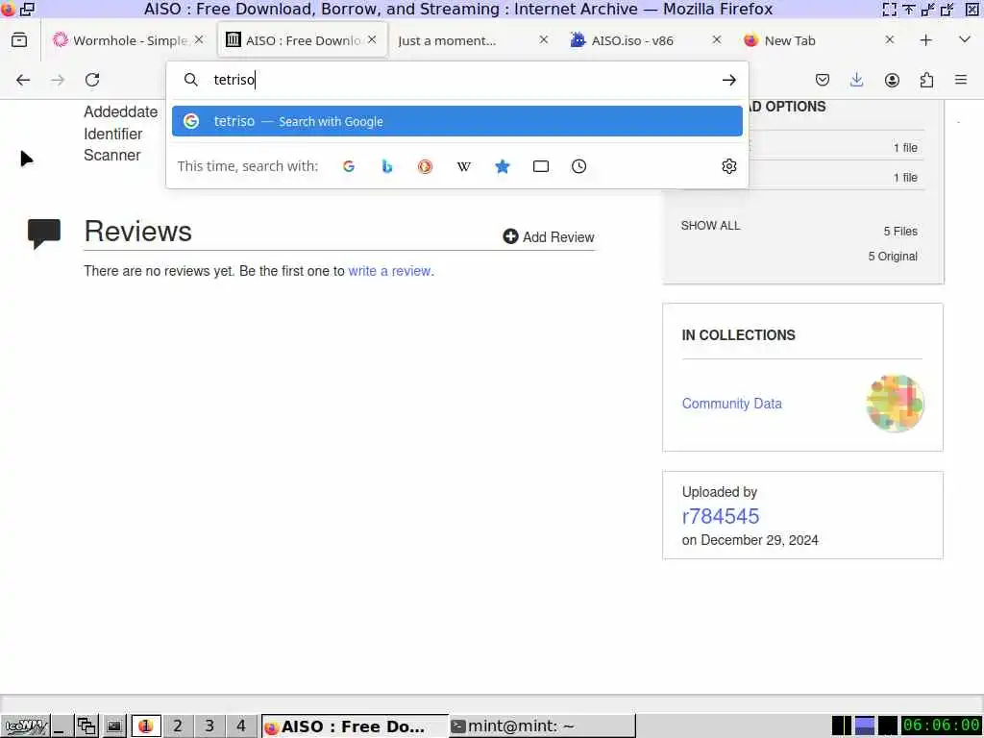
Task: Open search settings gear icon
Action: (x=728, y=166)
